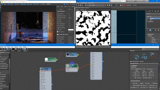Switch to the Post tab
The height and width of the screenshot is (90, 160).
58,6
